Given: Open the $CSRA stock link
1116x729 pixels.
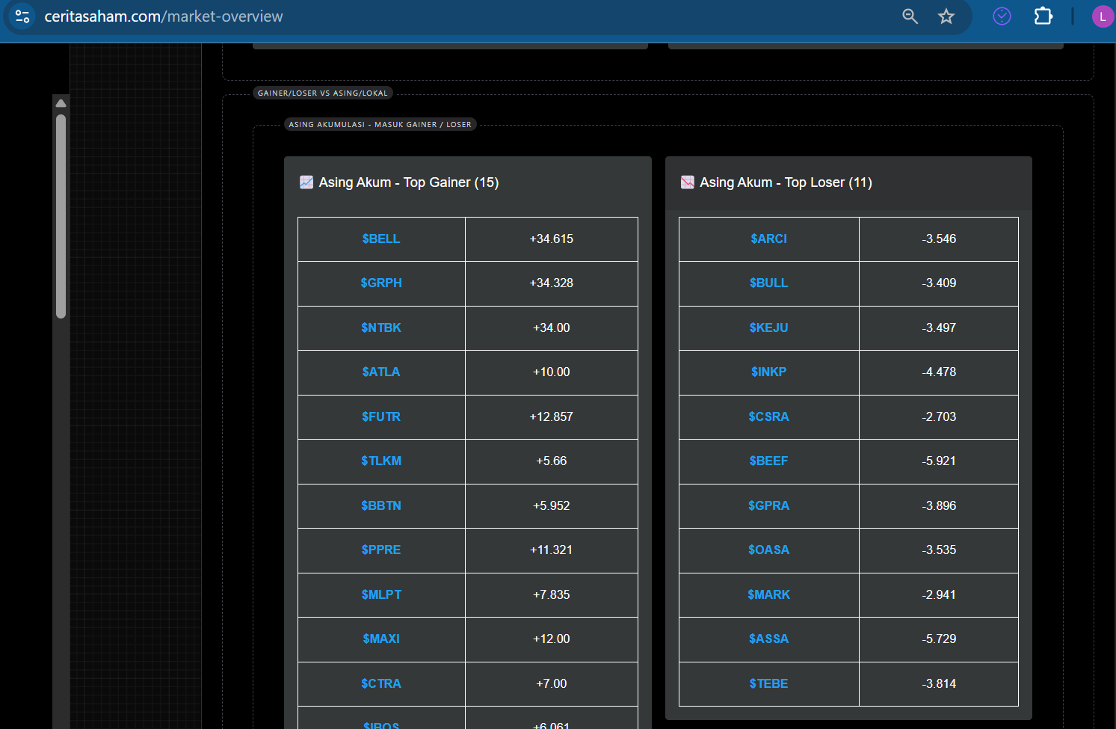Looking at the screenshot, I should [x=769, y=417].
